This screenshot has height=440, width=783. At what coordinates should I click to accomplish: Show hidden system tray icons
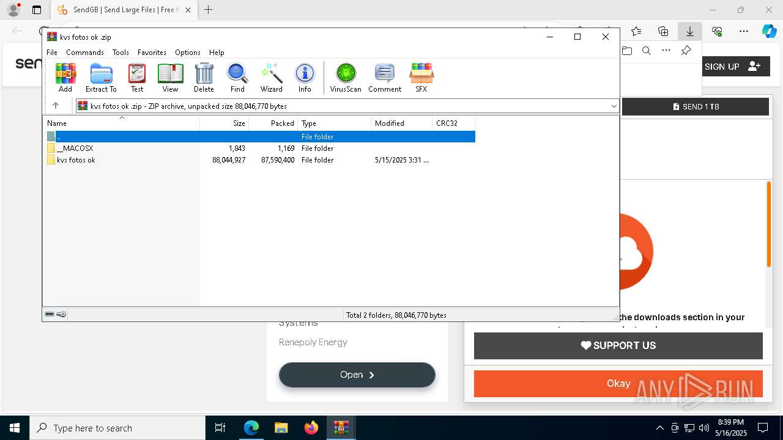[659, 428]
